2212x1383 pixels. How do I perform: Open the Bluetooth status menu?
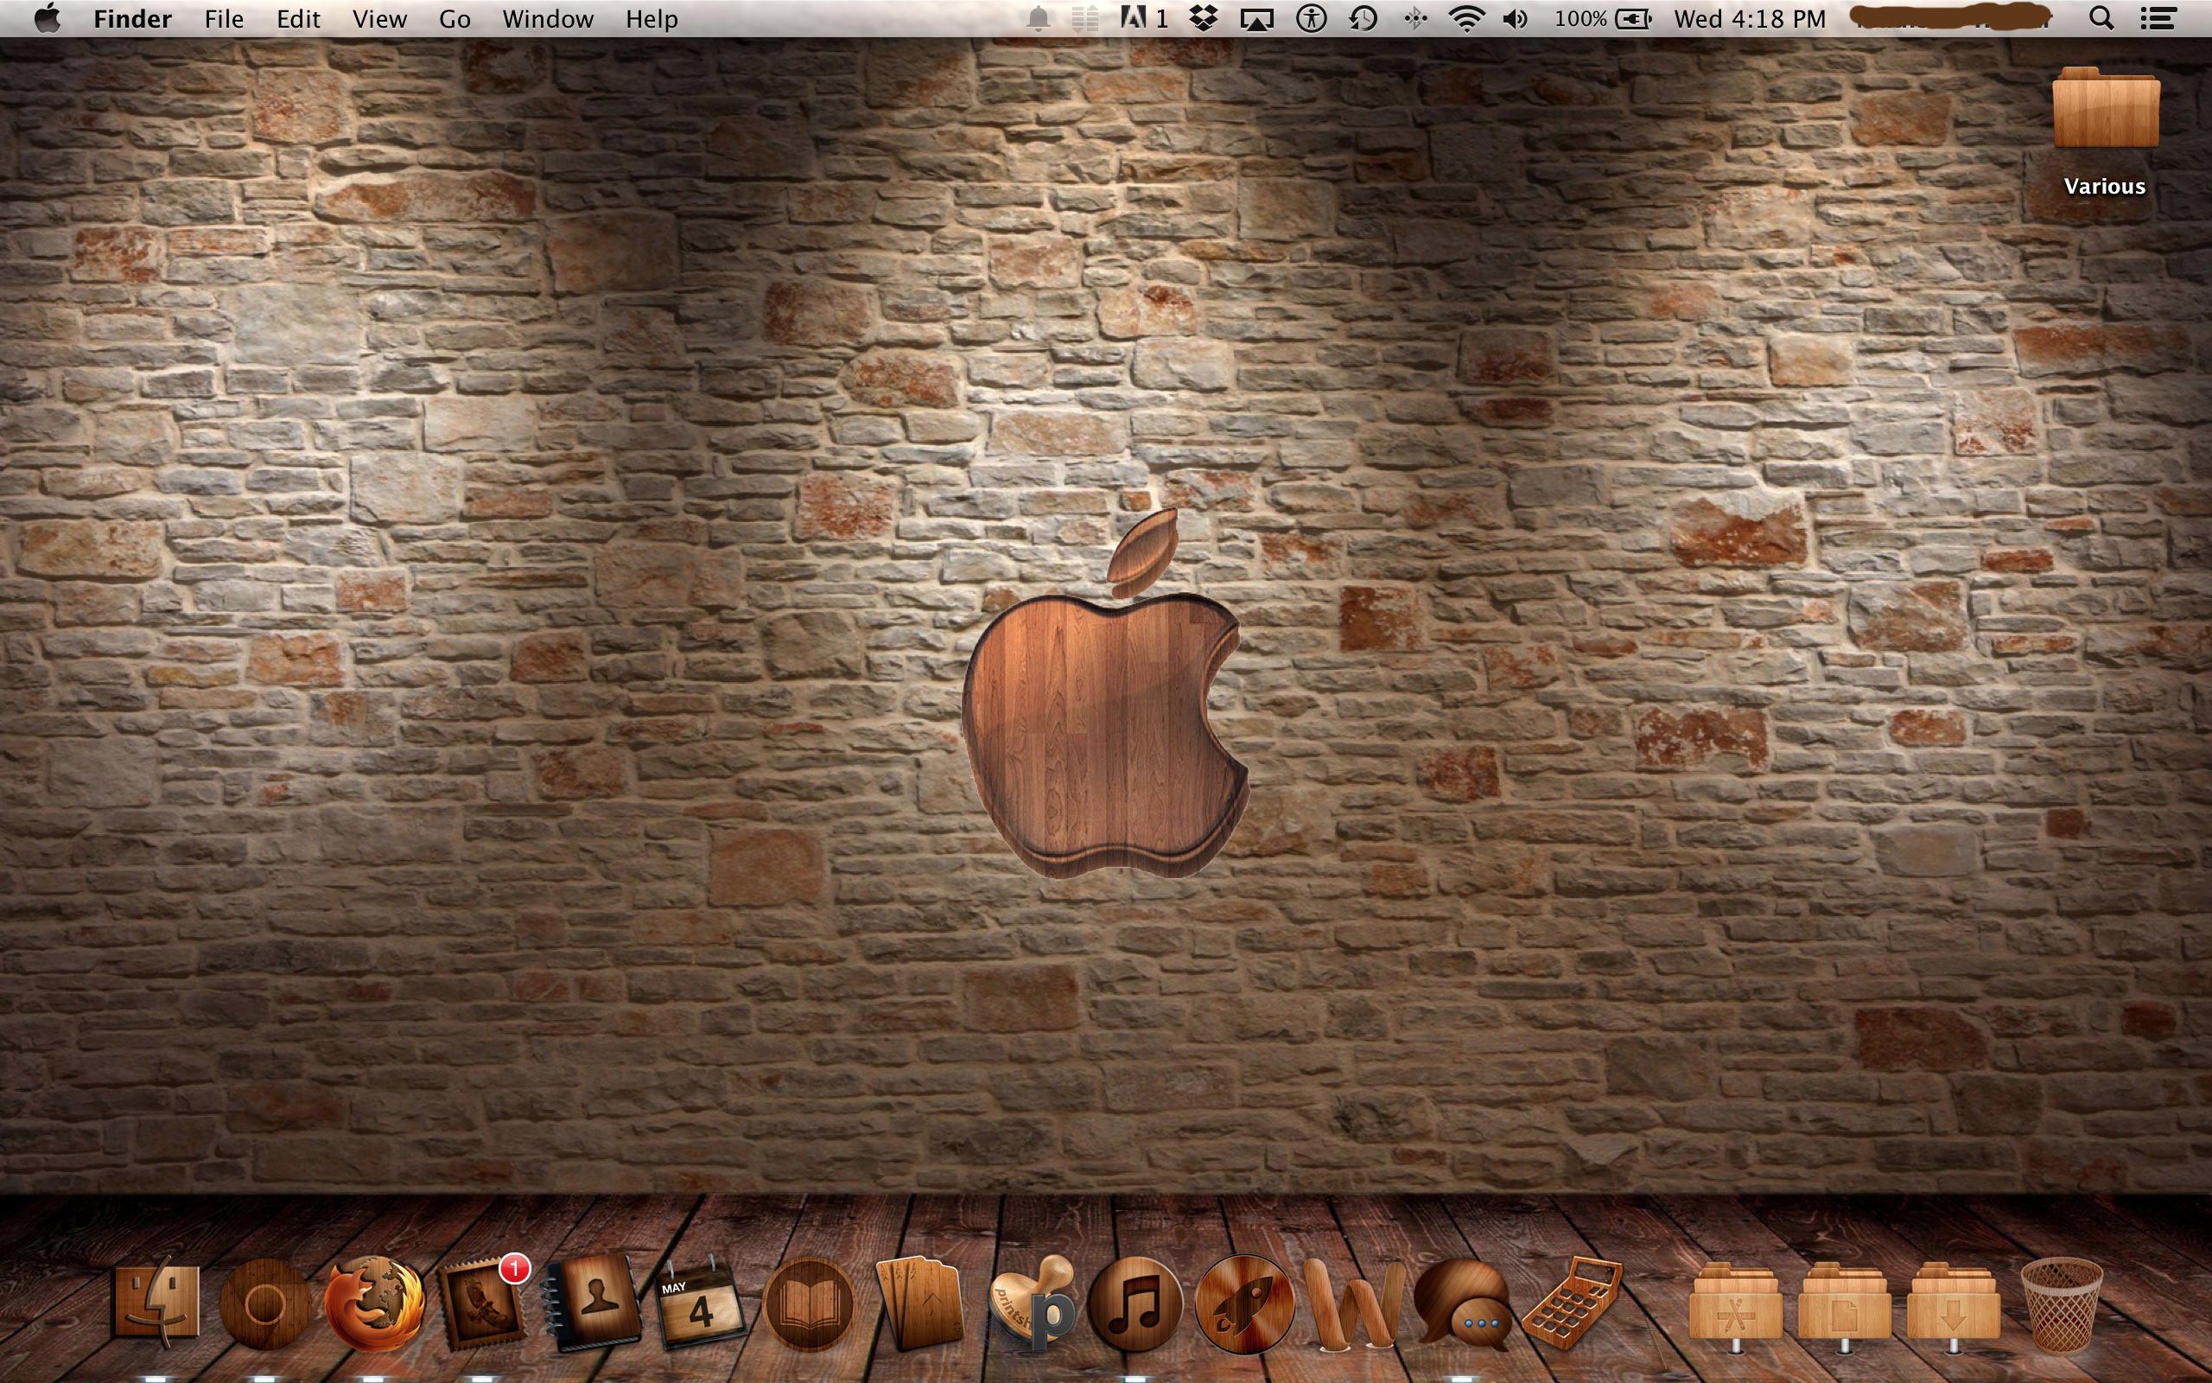click(x=1415, y=18)
